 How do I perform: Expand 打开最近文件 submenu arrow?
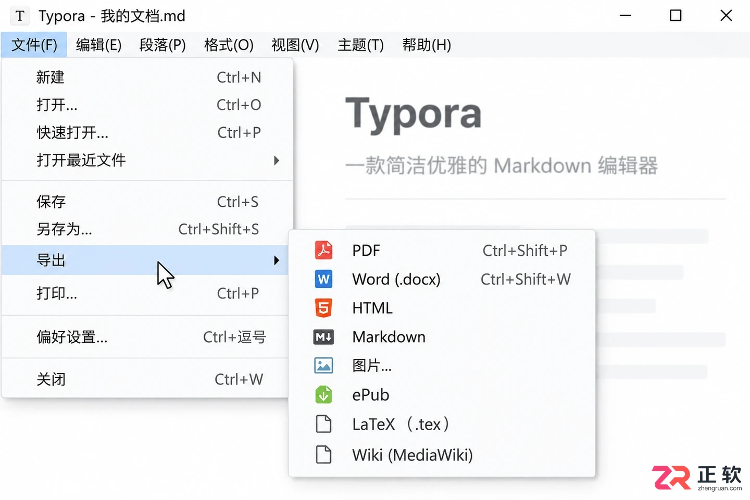[277, 160]
